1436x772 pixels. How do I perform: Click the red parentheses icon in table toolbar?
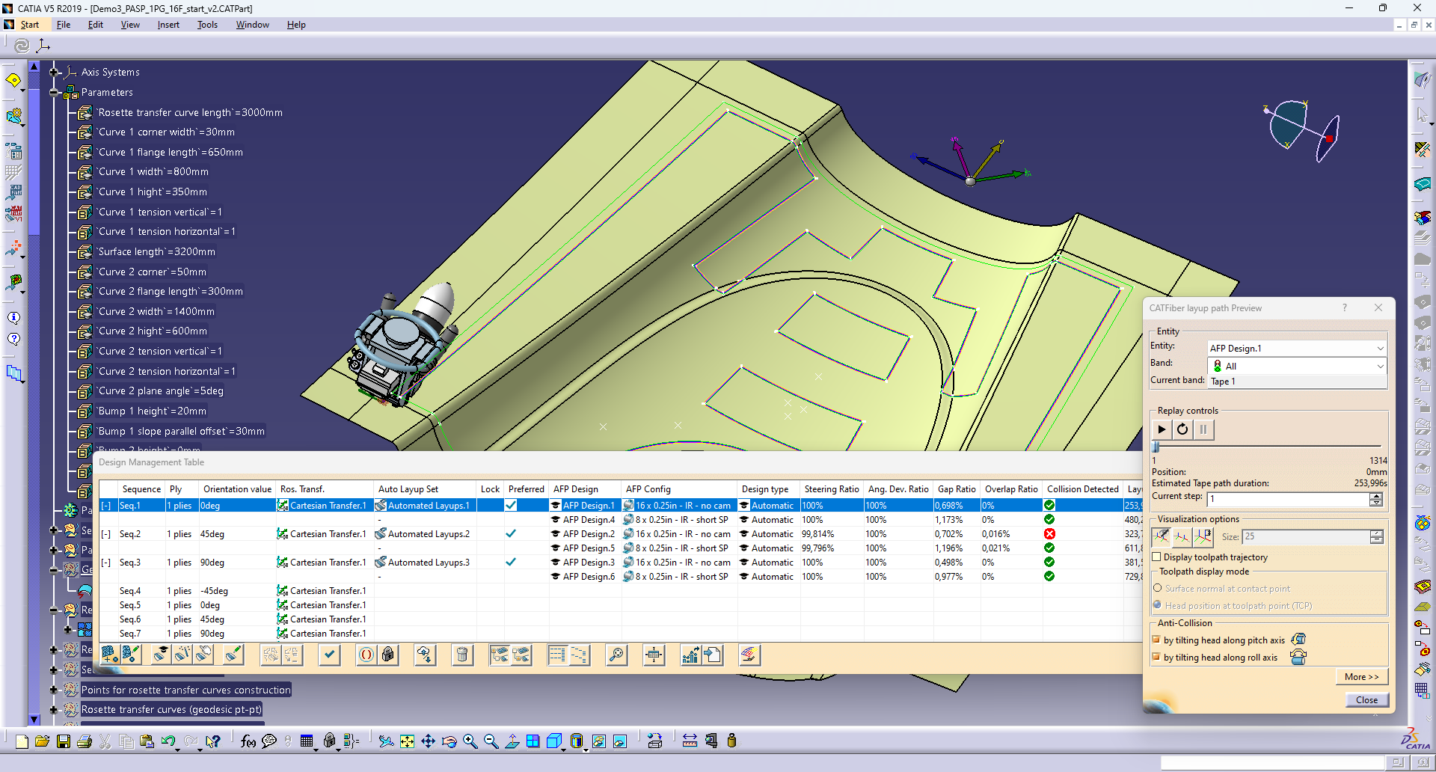coord(366,655)
